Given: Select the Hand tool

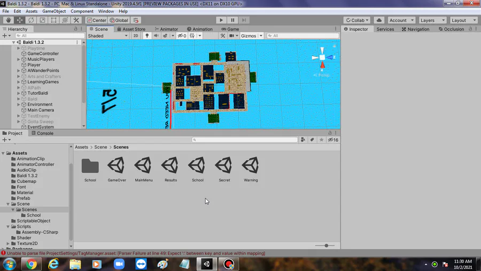Looking at the screenshot, I should pos(8,20).
